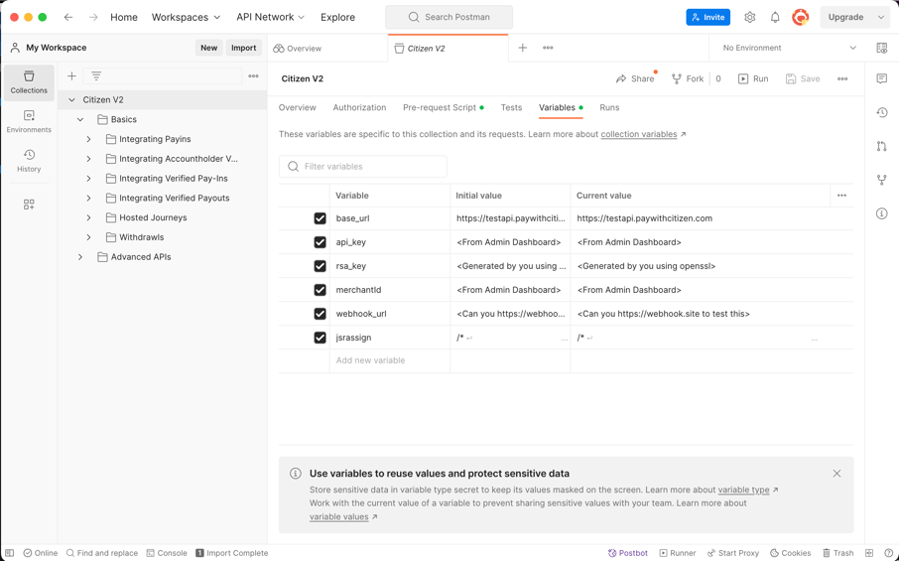
Task: Run the Citizen V2 collection
Action: [x=753, y=78]
